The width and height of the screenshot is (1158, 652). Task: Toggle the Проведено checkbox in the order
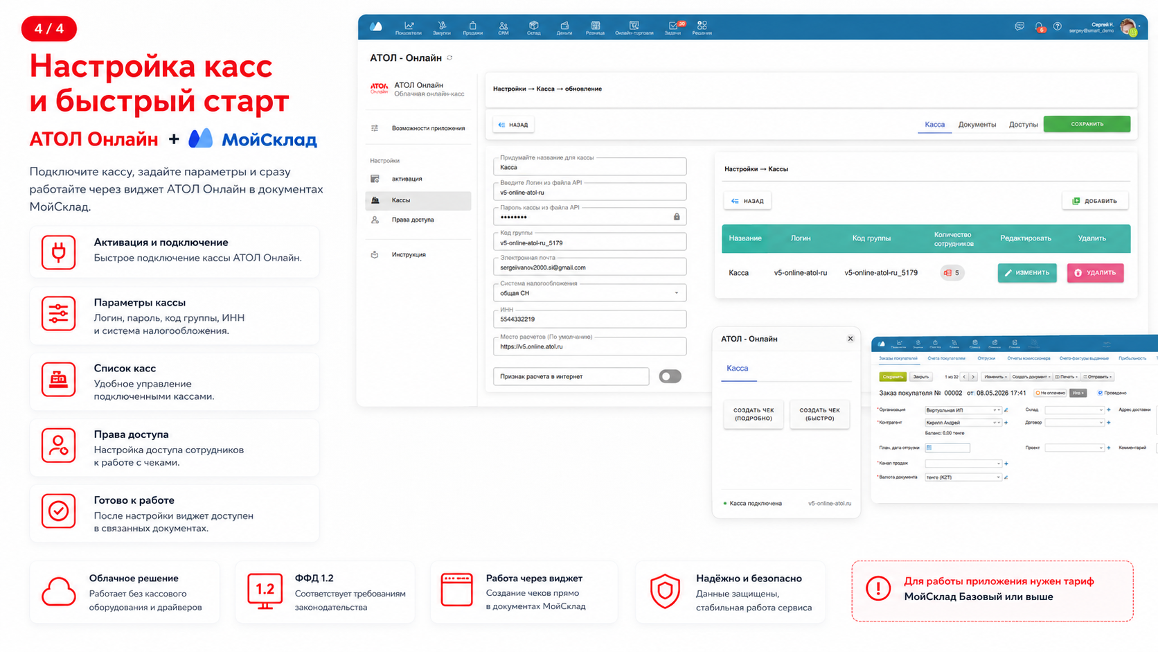[x=1100, y=394]
